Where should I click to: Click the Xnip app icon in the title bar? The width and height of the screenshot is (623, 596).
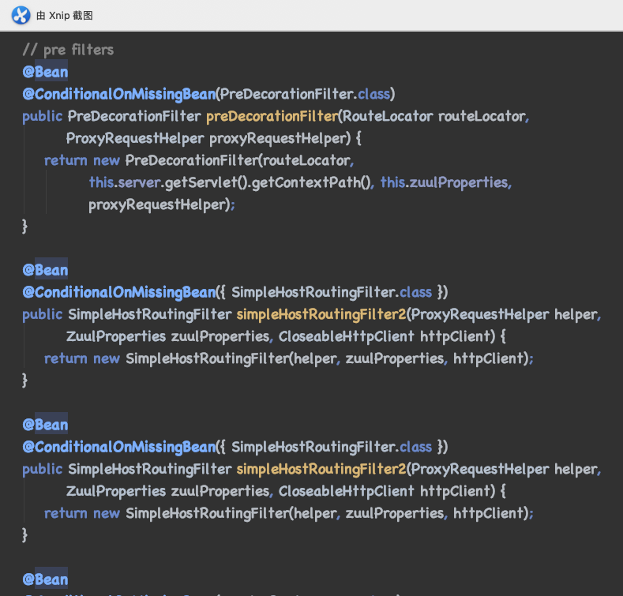pos(21,16)
